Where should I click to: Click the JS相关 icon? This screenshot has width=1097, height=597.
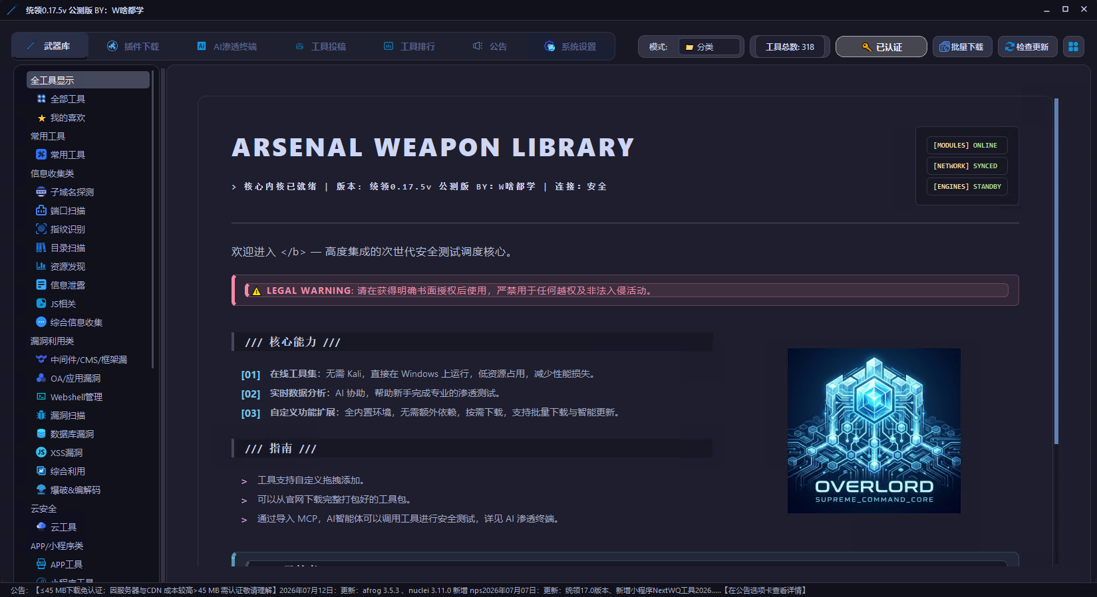click(x=41, y=304)
